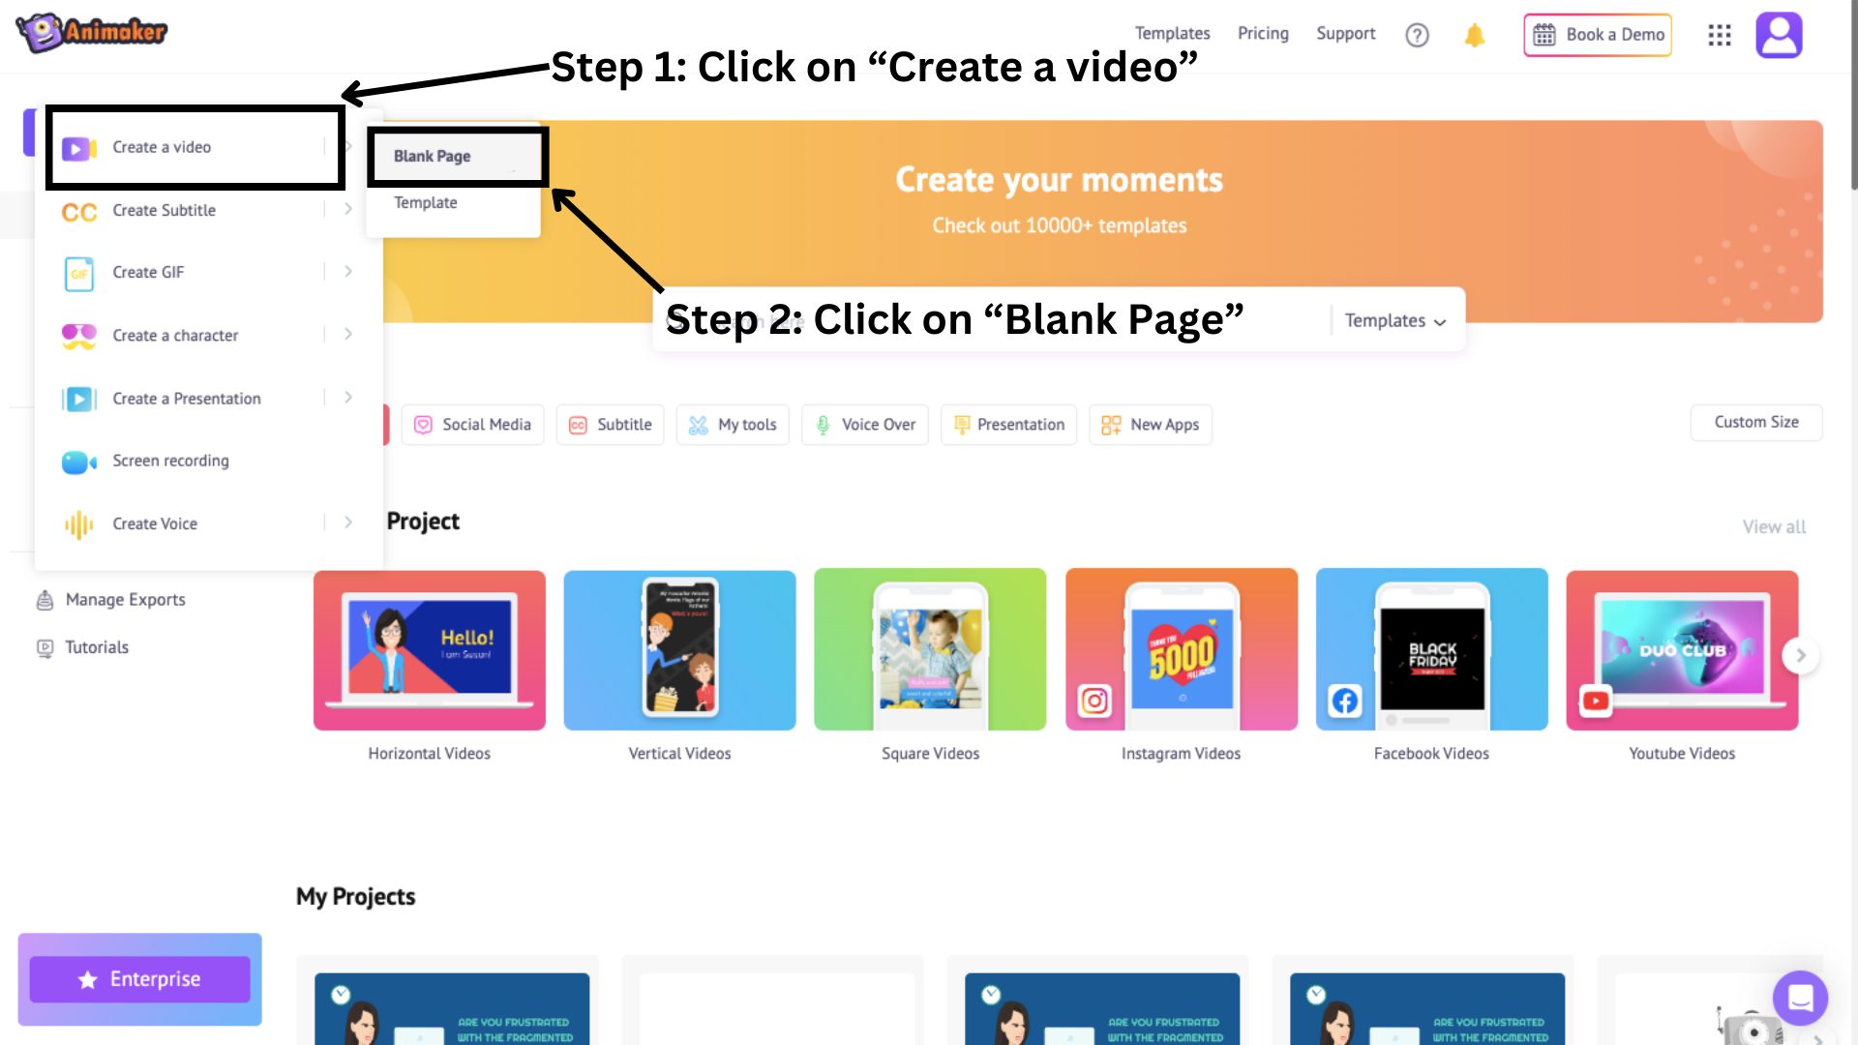The height and width of the screenshot is (1045, 1858).
Task: Click the Create GIF icon
Action: click(x=79, y=273)
